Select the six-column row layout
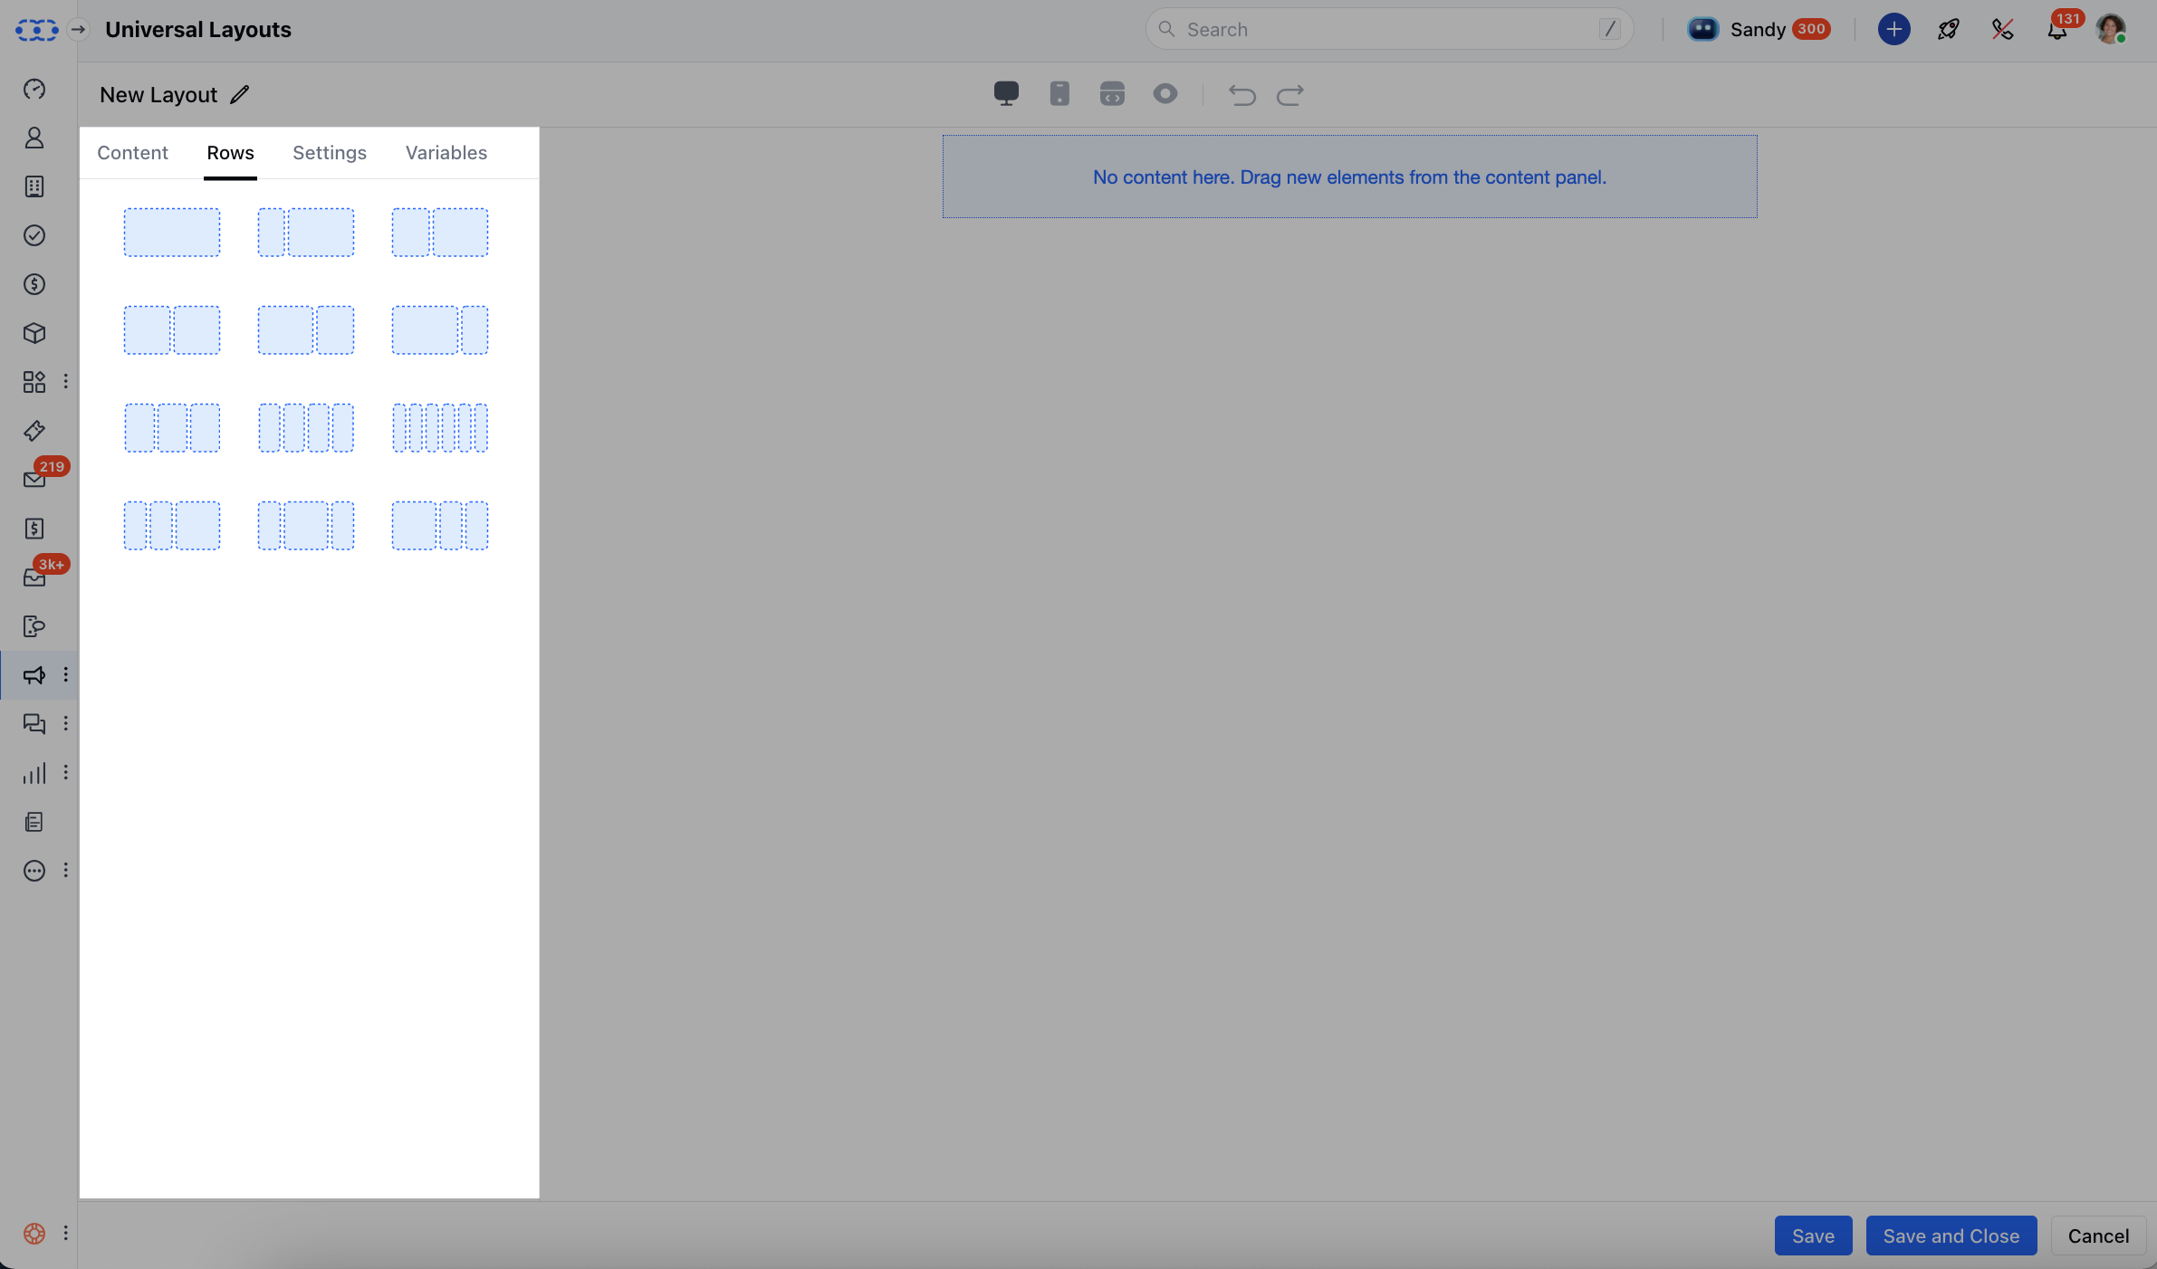This screenshot has height=1269, width=2157. point(440,428)
